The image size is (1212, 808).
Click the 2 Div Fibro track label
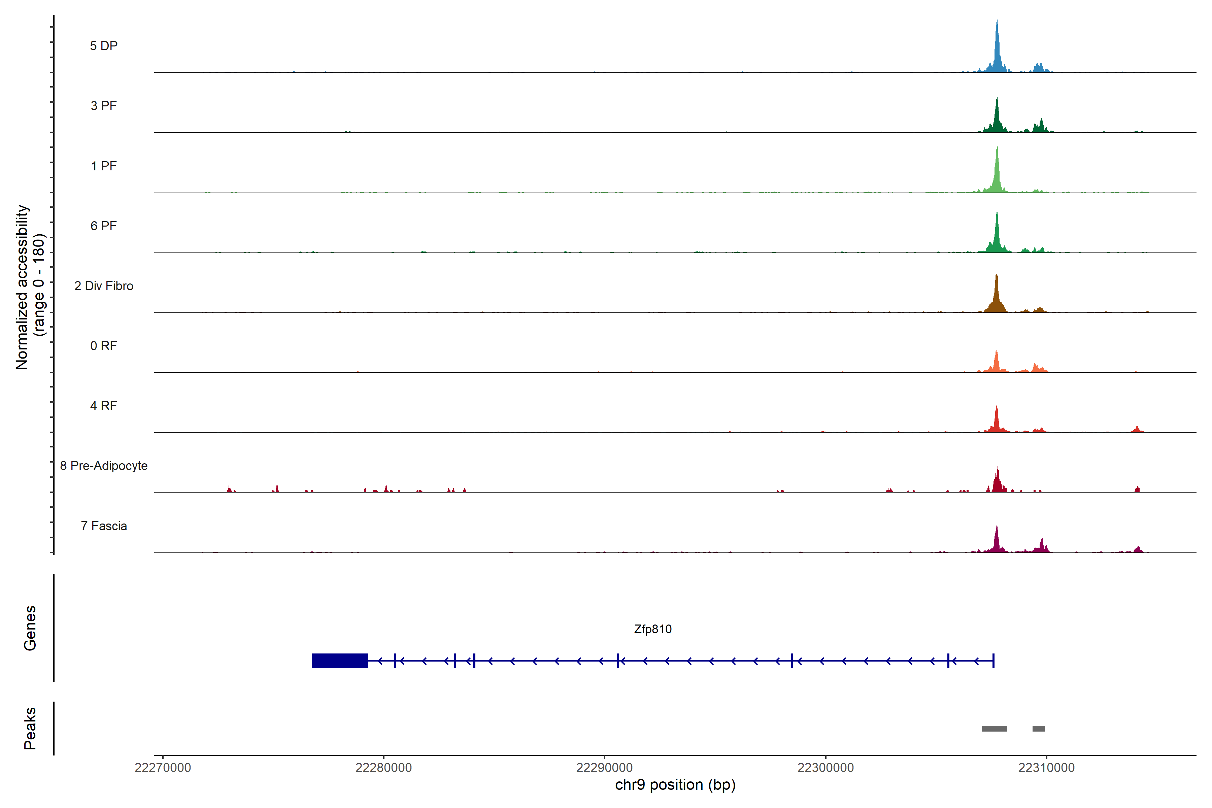pyautogui.click(x=104, y=286)
